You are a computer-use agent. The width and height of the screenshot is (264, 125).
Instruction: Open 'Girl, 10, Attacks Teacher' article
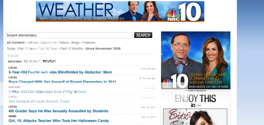(59, 121)
